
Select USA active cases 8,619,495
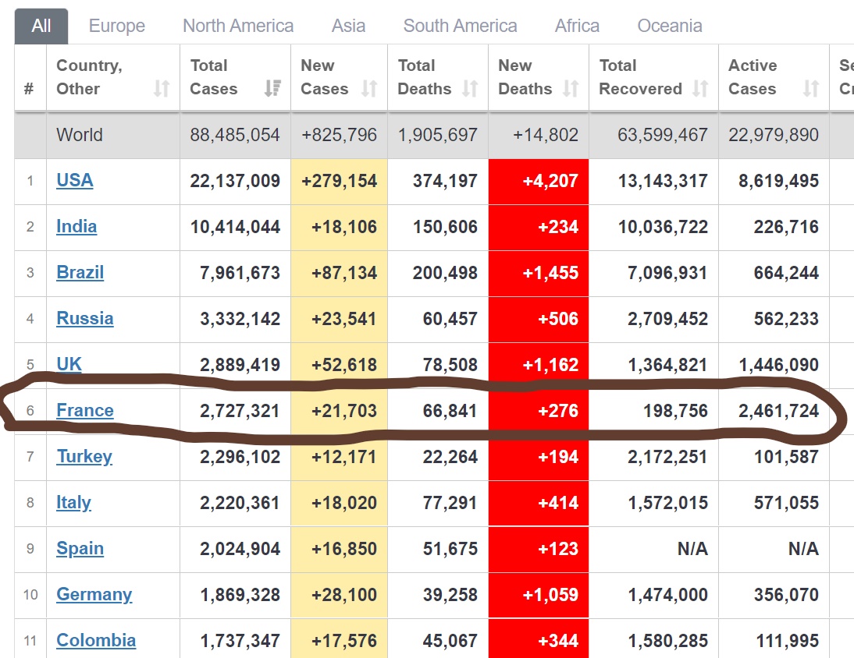click(x=778, y=181)
